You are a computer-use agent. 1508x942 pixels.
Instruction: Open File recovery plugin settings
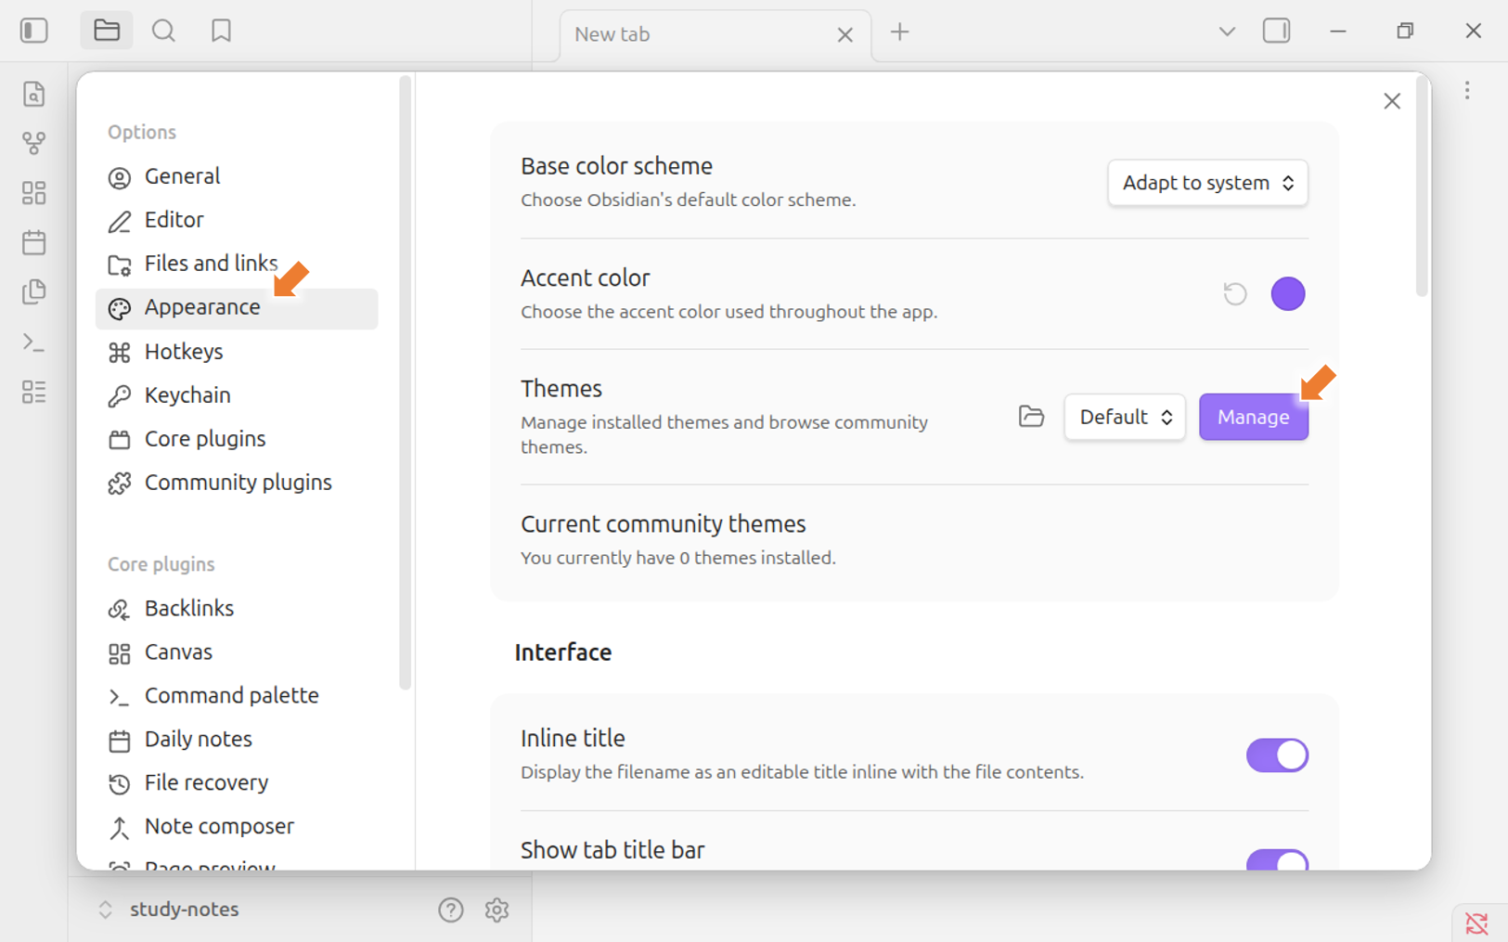(237, 783)
